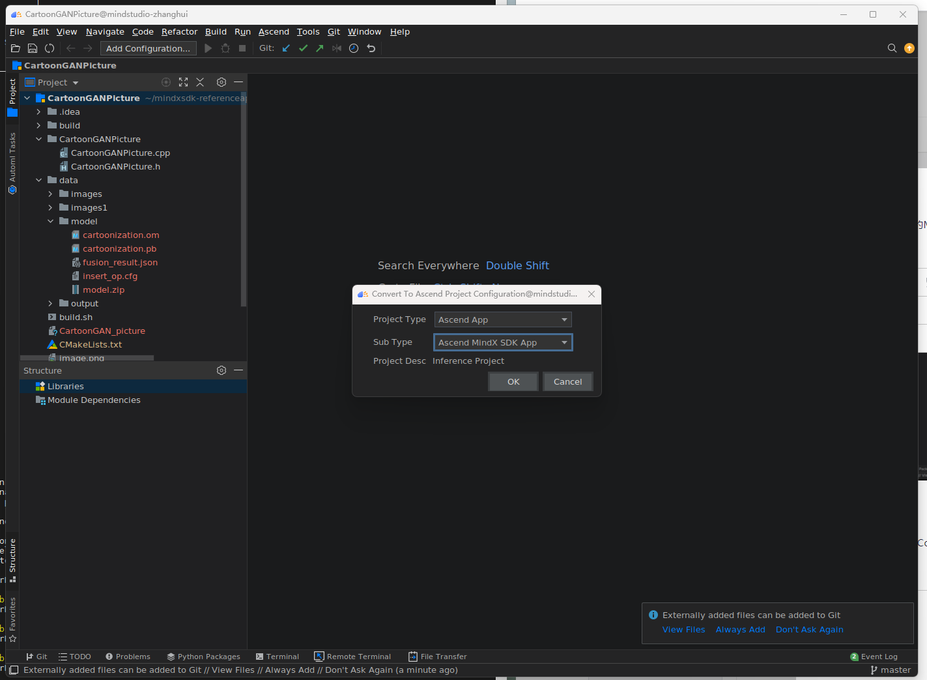Select CartoonGANPicture.cpp file in tree
The image size is (927, 680).
click(120, 153)
